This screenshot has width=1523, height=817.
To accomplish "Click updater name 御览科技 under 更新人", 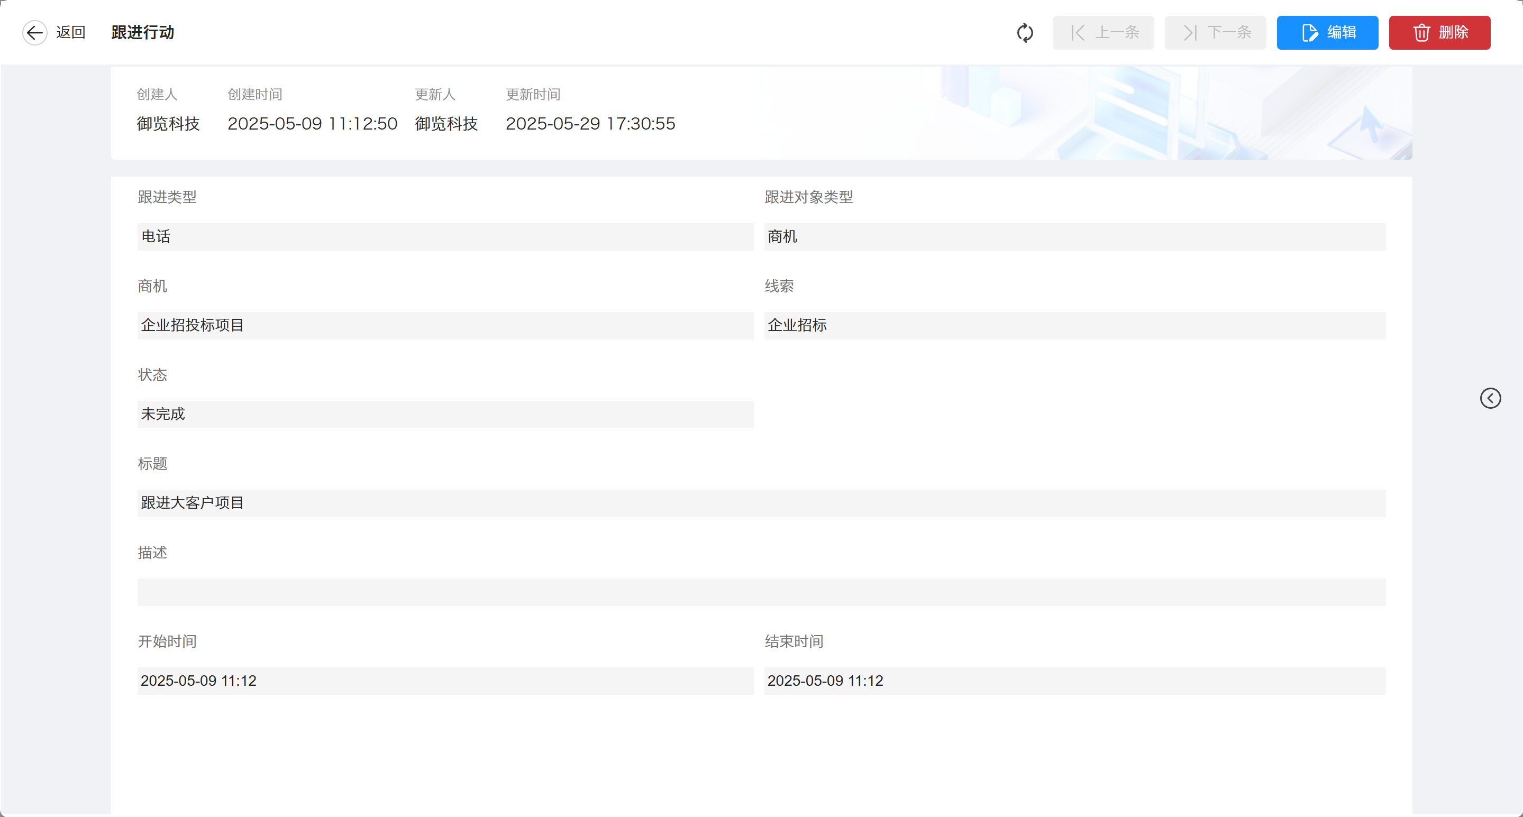I will [x=446, y=124].
